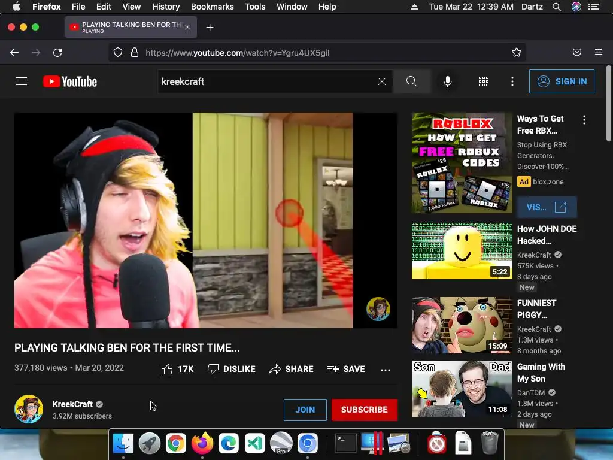Click channel watermark in video corner
The height and width of the screenshot is (460, 613).
pos(378,308)
